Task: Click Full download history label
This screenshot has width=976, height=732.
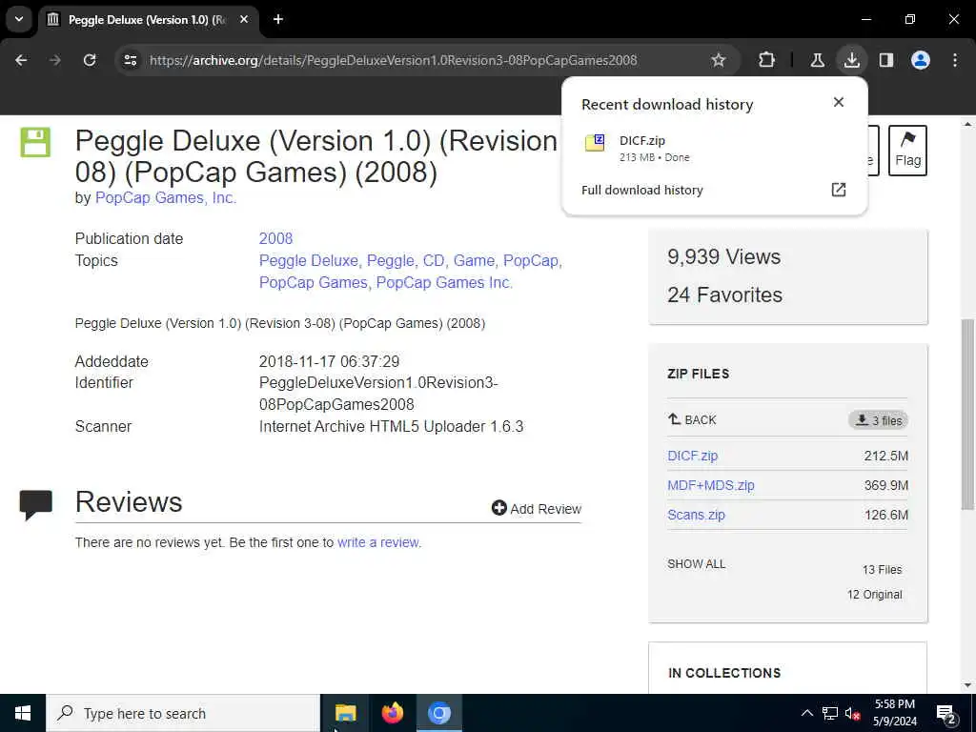Action: (641, 190)
